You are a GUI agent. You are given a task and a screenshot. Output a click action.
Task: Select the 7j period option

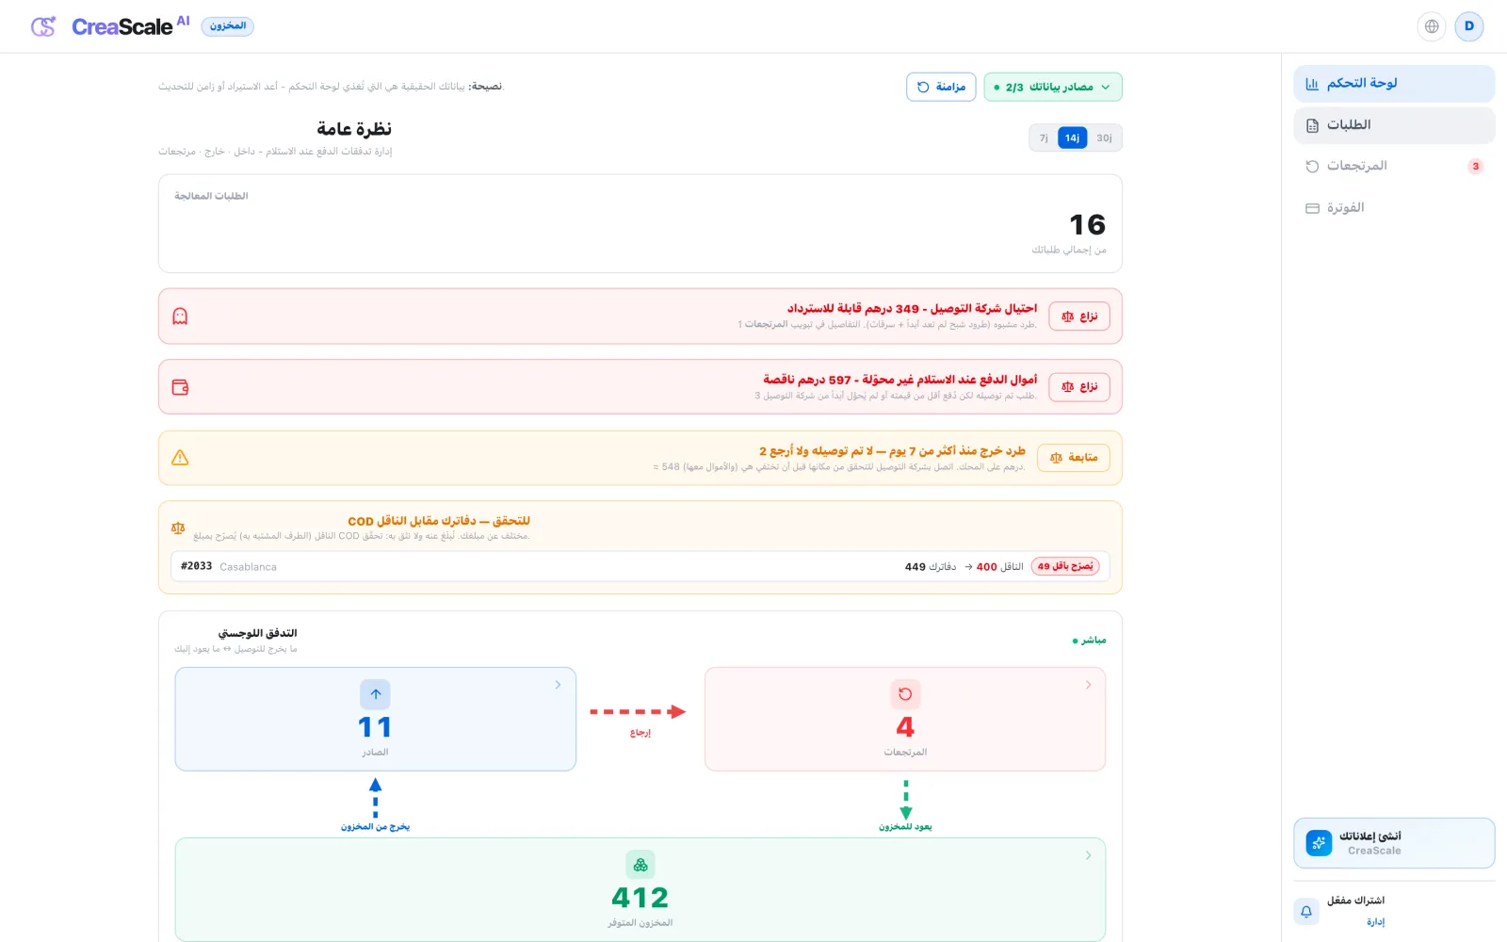tap(1044, 138)
